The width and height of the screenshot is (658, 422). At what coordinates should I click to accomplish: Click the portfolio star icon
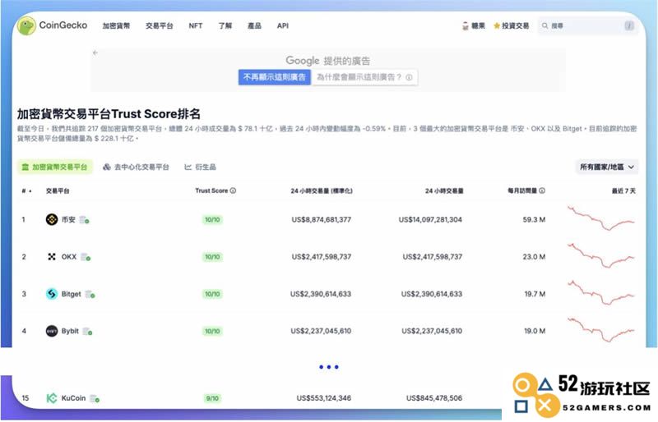tap(497, 26)
